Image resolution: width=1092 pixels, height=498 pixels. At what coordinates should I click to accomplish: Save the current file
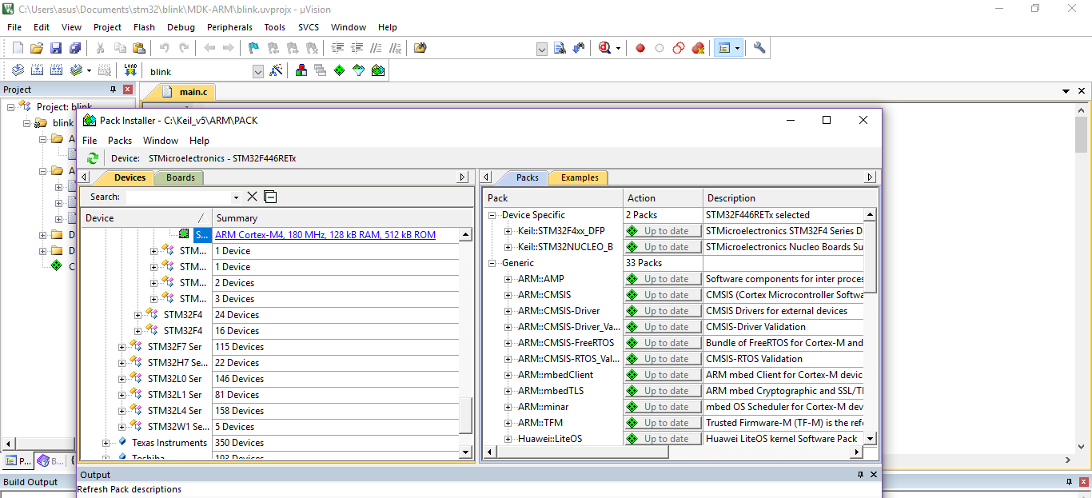coord(56,48)
